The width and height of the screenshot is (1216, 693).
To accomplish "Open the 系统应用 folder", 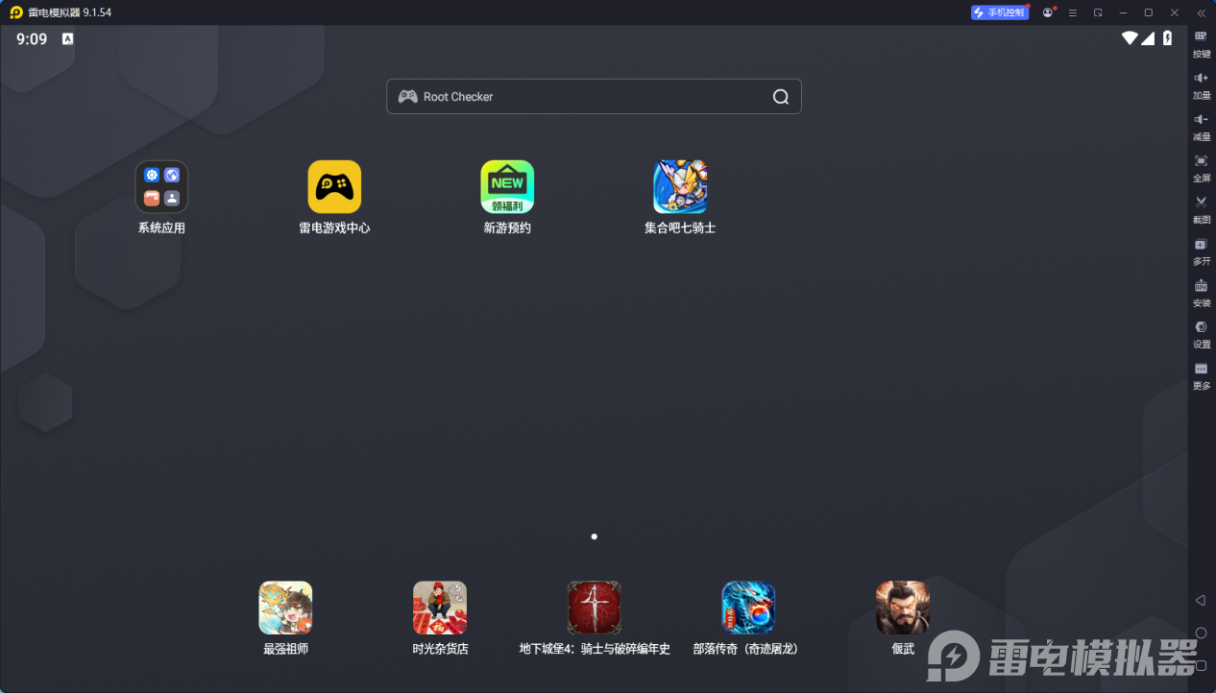I will pyautogui.click(x=160, y=188).
